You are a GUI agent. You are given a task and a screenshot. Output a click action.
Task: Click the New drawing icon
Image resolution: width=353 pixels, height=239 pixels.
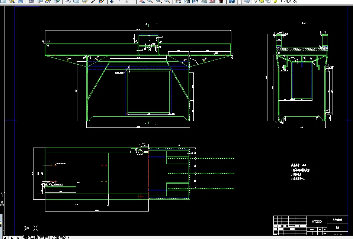[x=3, y=1]
